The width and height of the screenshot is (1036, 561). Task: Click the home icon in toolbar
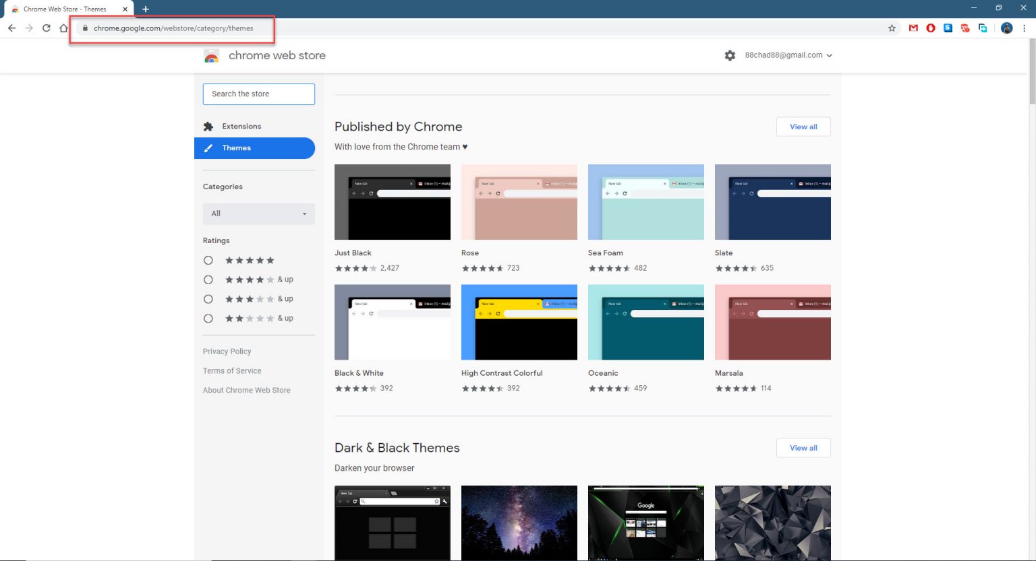click(x=63, y=28)
